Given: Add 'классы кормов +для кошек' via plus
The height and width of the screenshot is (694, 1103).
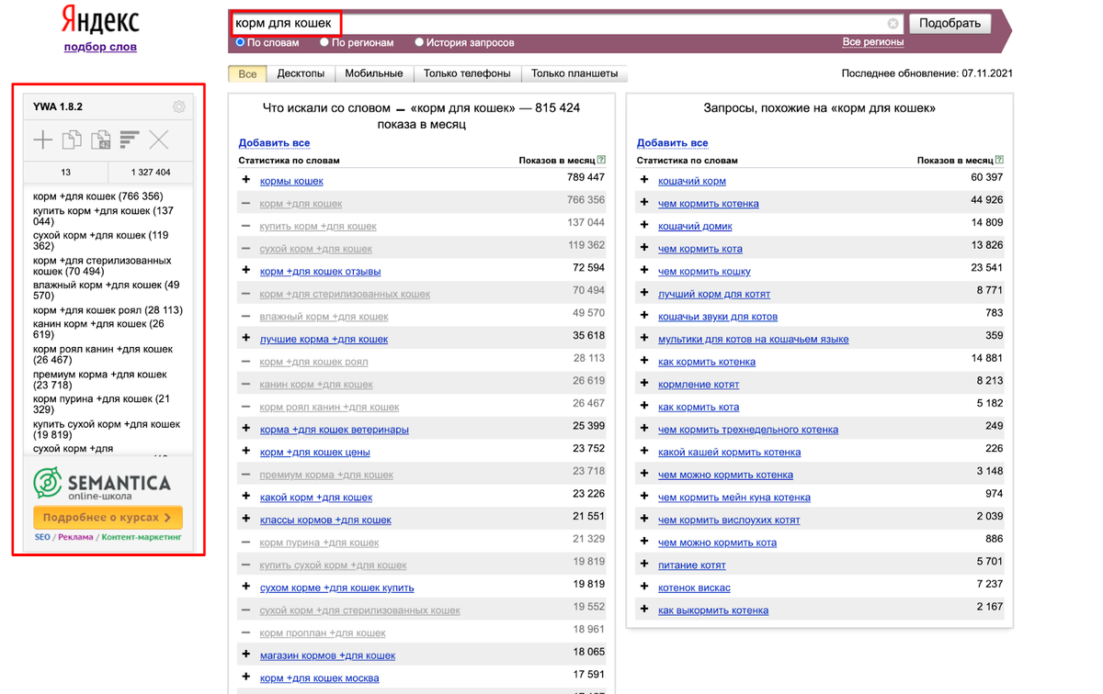Looking at the screenshot, I should point(246,519).
